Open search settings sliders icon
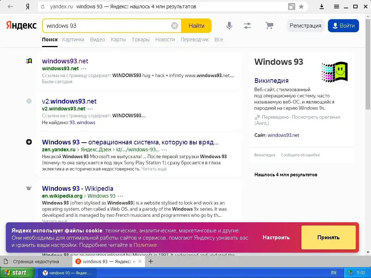 (x=247, y=26)
